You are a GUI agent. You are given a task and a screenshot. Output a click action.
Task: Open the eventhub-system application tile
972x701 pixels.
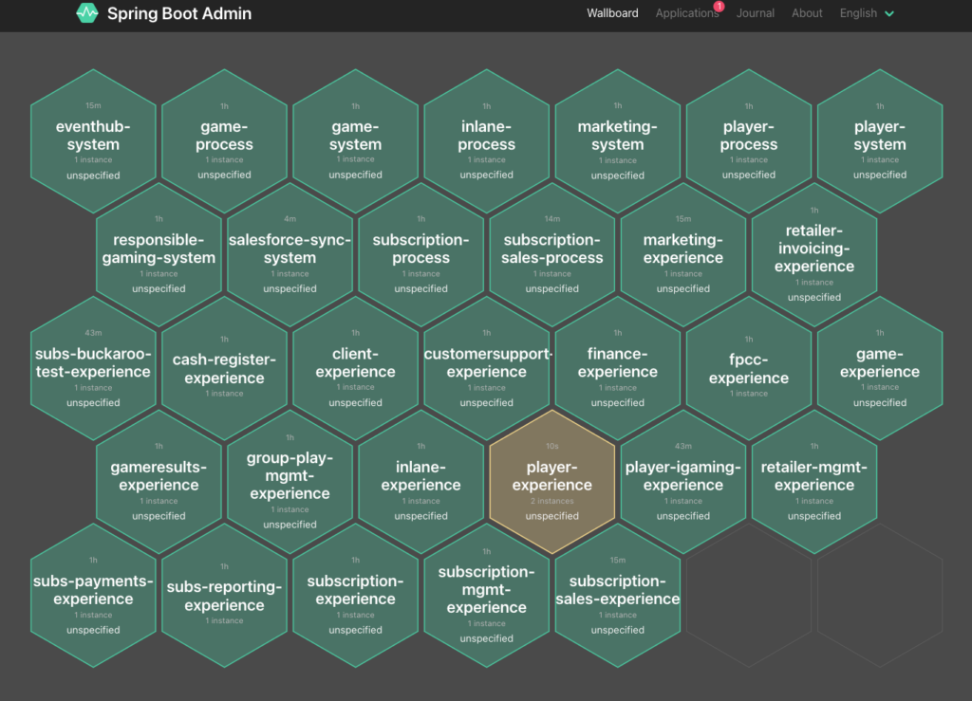(x=93, y=140)
